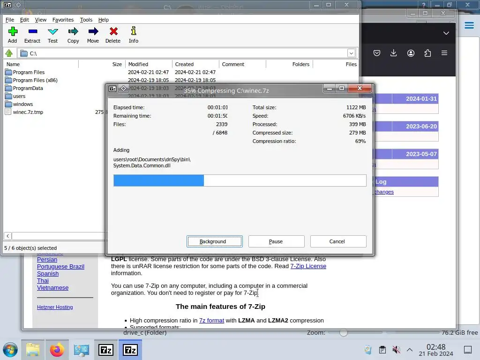Open the Favorites menu

tap(63, 20)
